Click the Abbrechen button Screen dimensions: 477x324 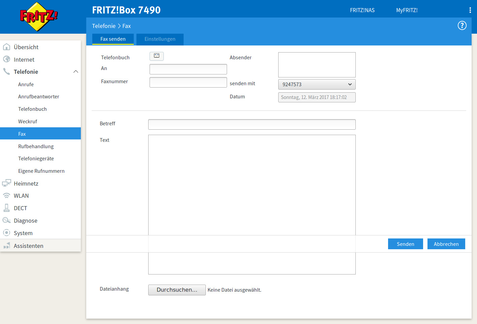pos(446,244)
